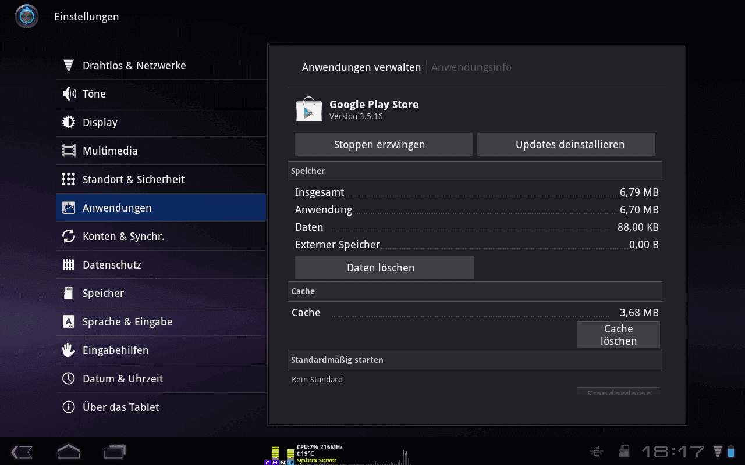Clear app data with Daten löschen

[x=385, y=267]
